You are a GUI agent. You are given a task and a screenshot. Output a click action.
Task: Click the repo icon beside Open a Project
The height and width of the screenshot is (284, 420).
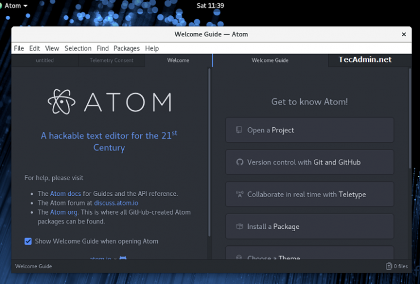(239, 130)
